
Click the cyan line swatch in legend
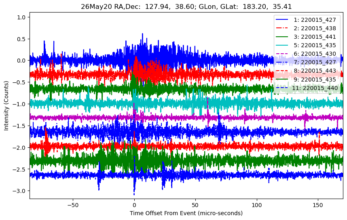pyautogui.click(x=282, y=45)
